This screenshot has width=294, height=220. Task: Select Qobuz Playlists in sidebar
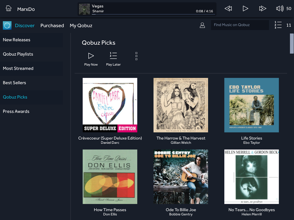pyautogui.click(x=32, y=54)
